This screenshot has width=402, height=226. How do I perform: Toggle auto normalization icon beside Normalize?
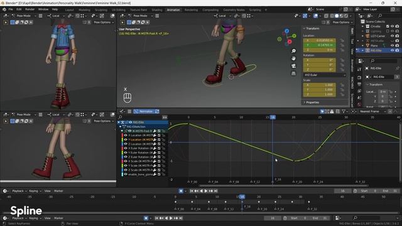(x=157, y=112)
